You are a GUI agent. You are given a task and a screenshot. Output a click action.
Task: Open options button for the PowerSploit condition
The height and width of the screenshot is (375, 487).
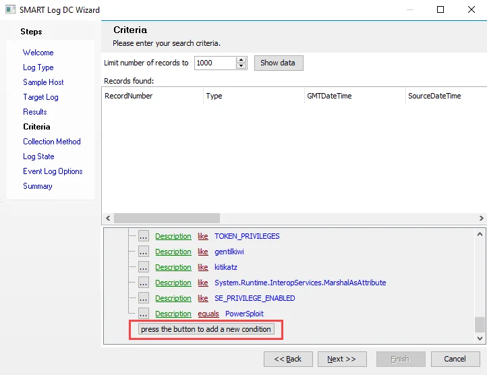[144, 314]
